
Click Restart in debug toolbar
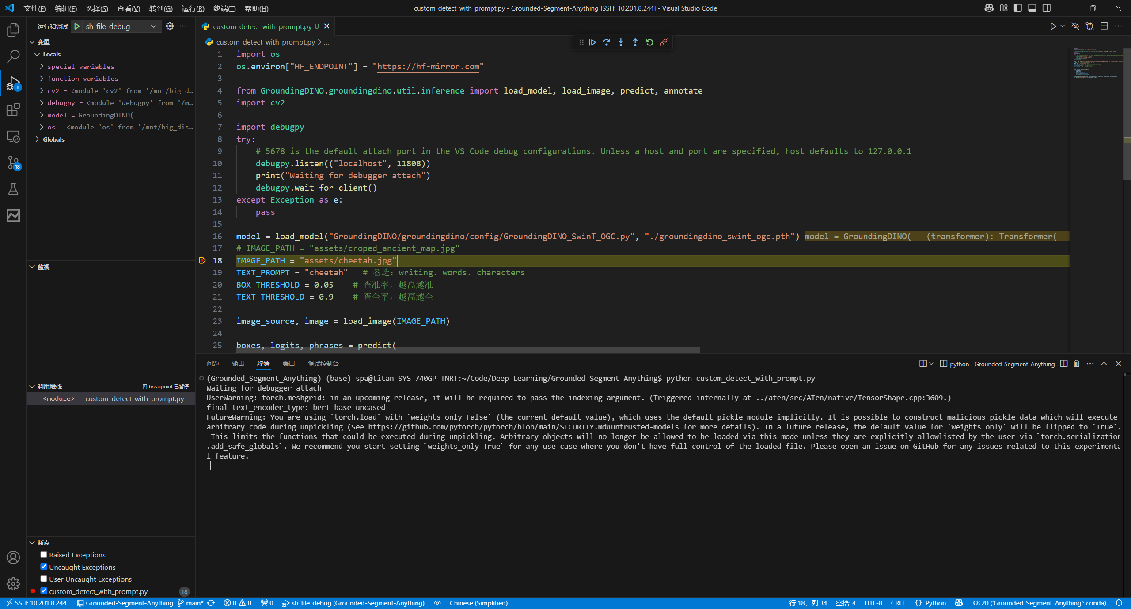(x=649, y=42)
